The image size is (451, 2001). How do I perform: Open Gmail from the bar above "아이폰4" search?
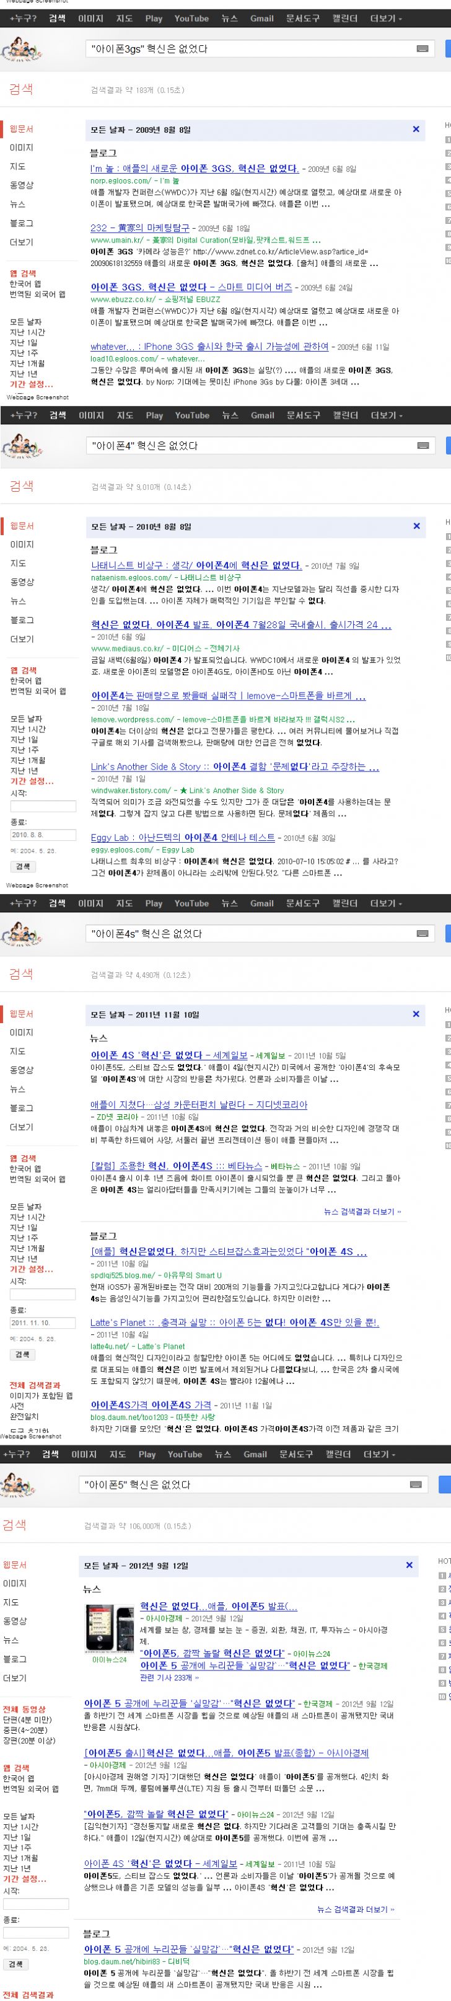(263, 415)
